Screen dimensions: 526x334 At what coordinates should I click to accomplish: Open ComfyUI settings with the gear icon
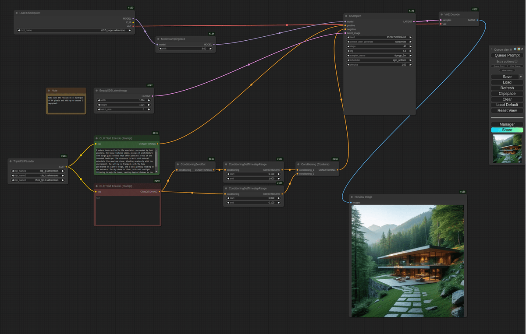click(515, 49)
